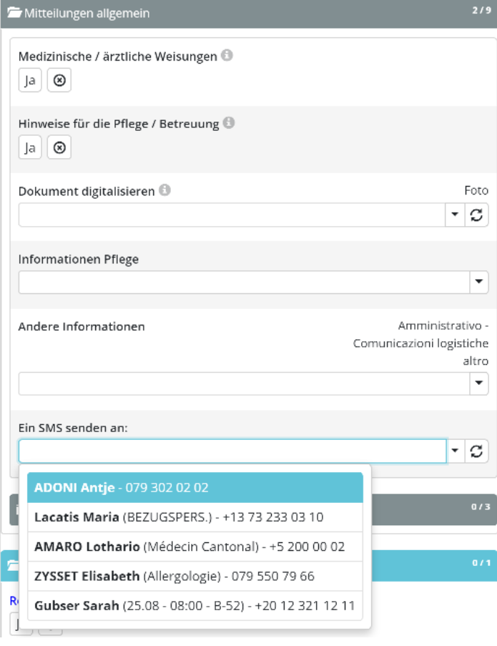Expand the Informationen Pflege dropdown
The image size is (497, 646).
pos(479,283)
